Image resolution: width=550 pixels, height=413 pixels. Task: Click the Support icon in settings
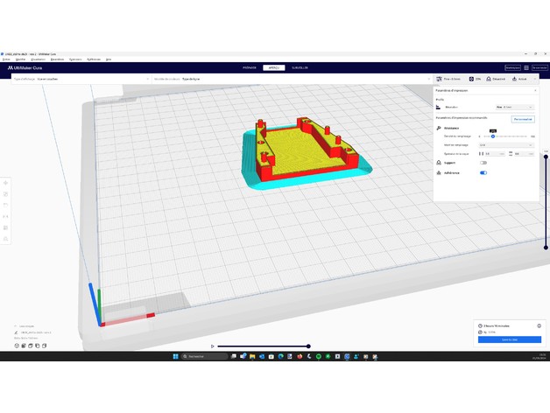438,163
